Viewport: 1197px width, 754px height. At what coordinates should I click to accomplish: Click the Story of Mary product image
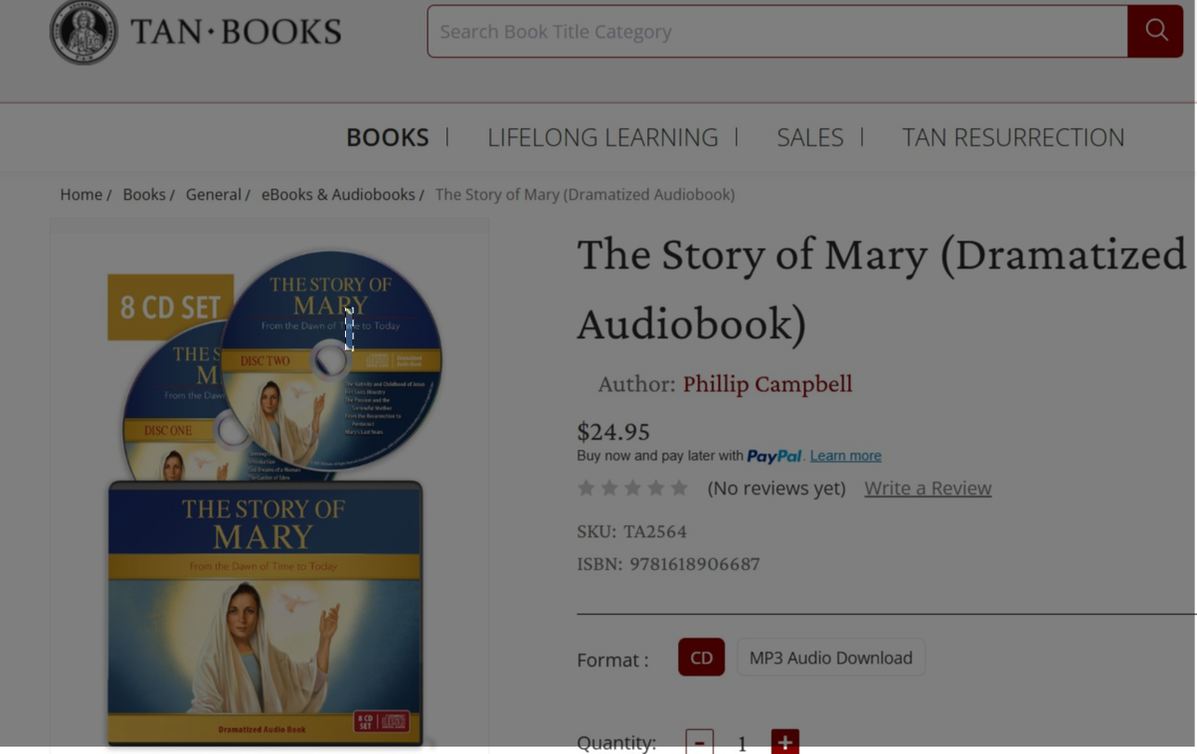pos(269,495)
